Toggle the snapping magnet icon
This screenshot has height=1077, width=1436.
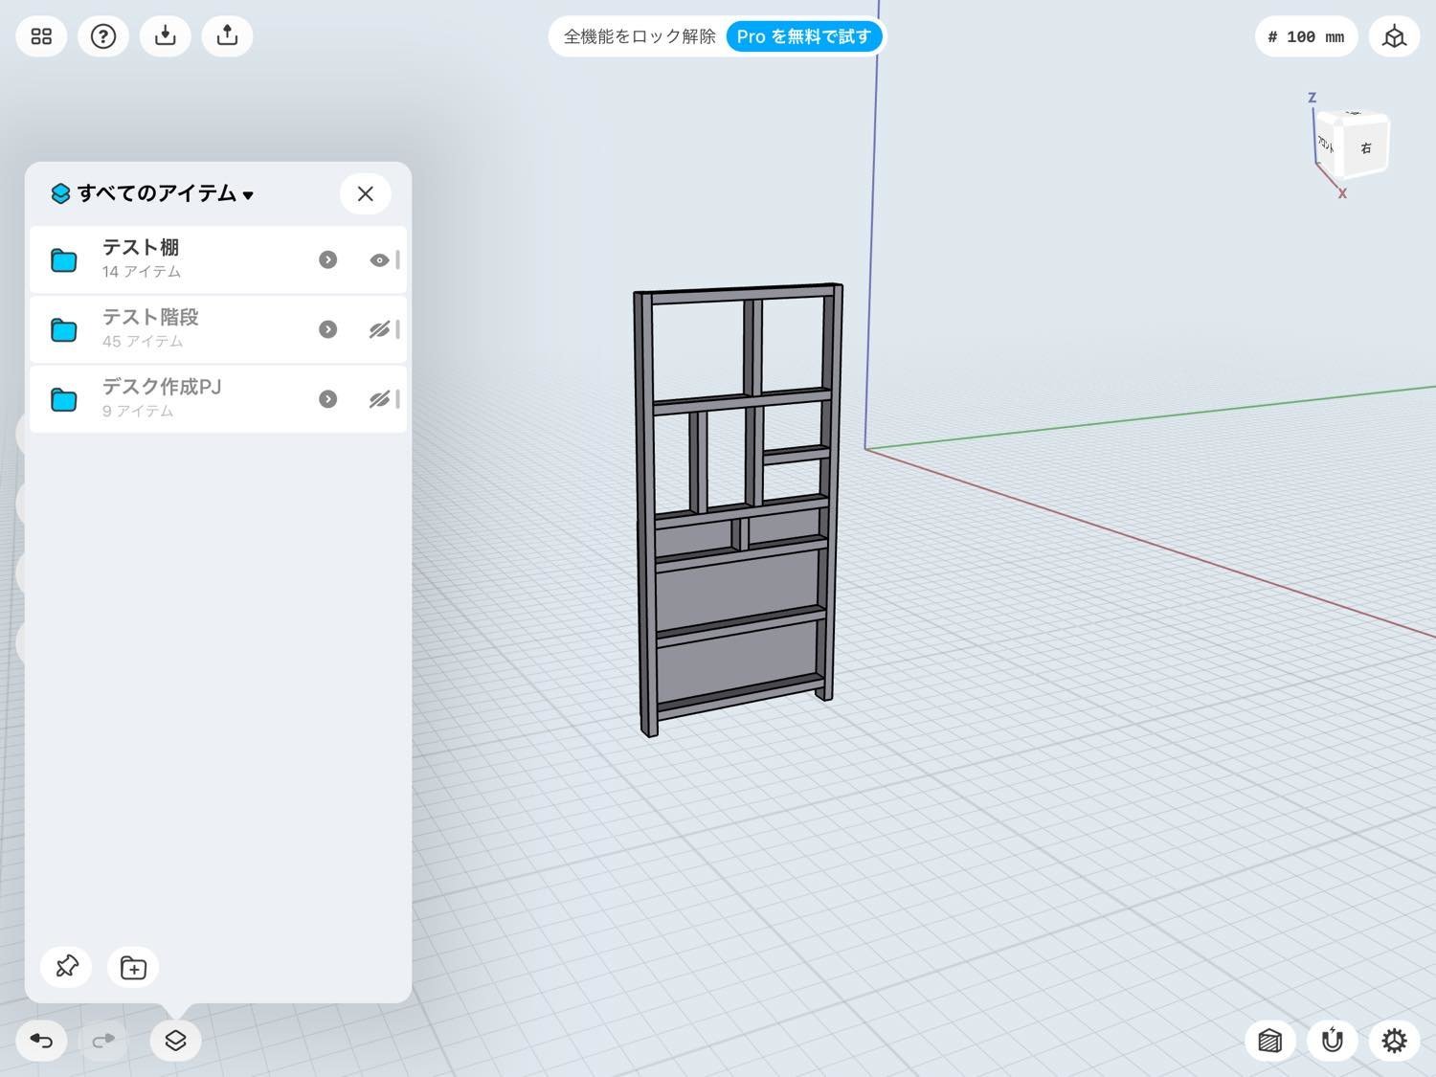(1332, 1040)
